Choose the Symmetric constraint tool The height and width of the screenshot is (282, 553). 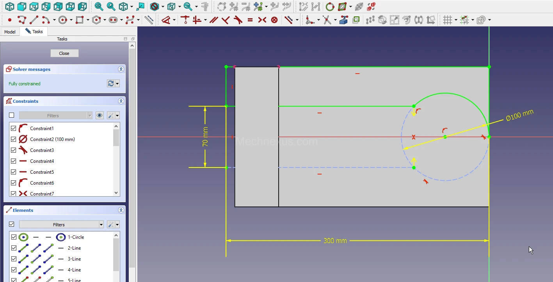pyautogui.click(x=262, y=20)
